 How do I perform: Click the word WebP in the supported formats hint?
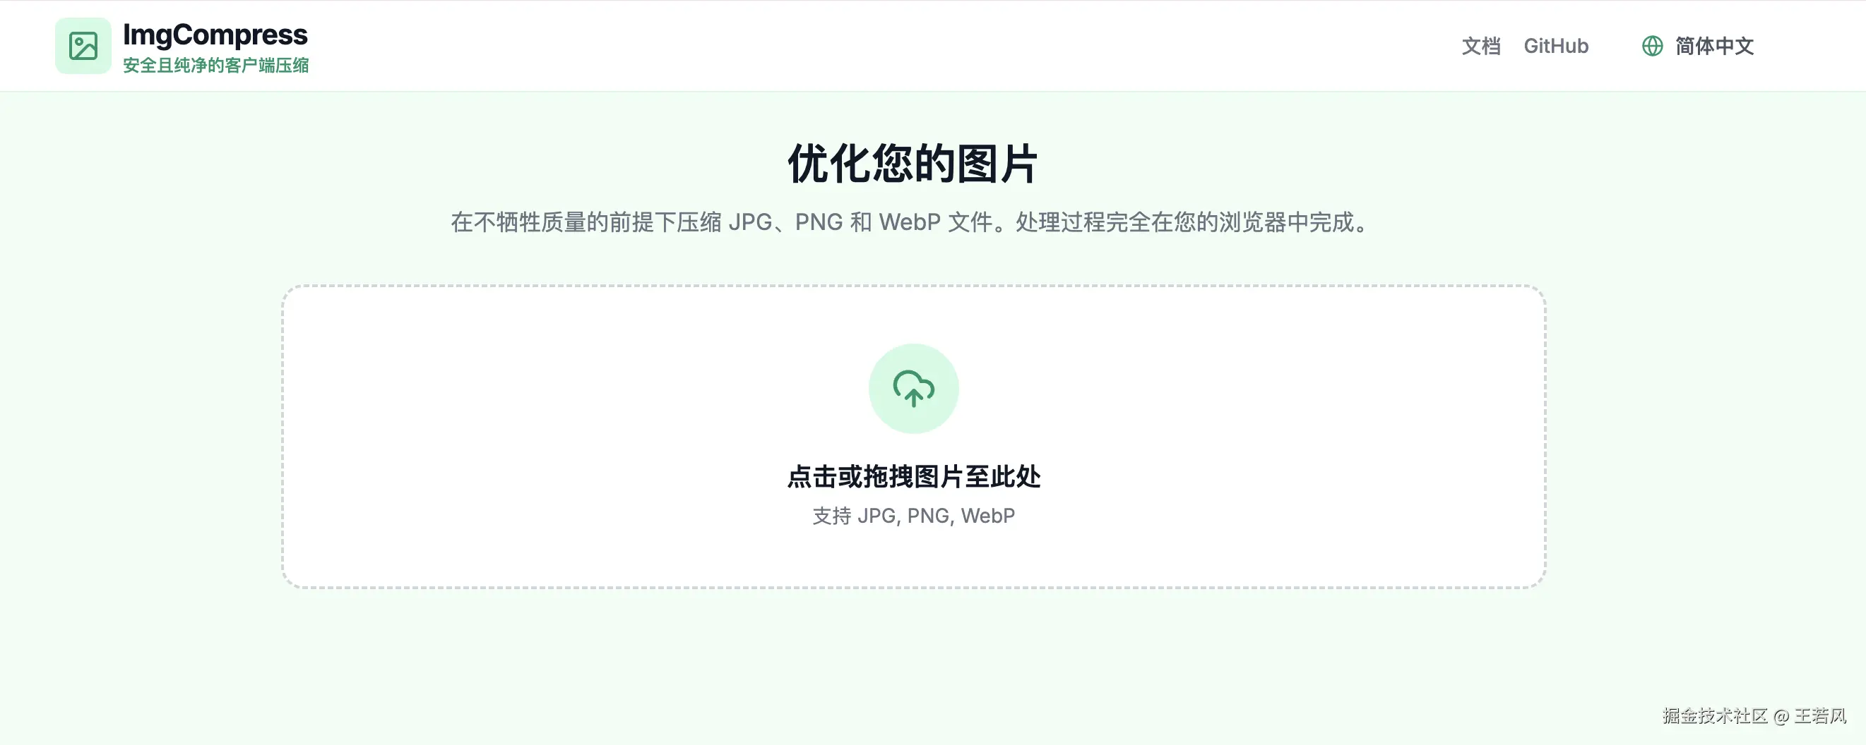tap(988, 516)
